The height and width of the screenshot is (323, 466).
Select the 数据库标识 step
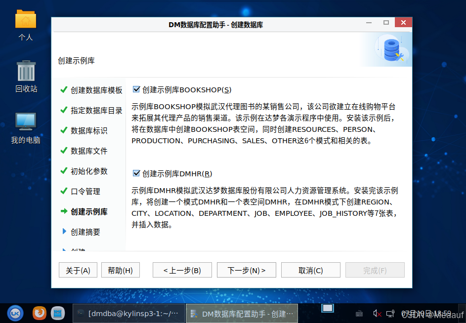89,130
